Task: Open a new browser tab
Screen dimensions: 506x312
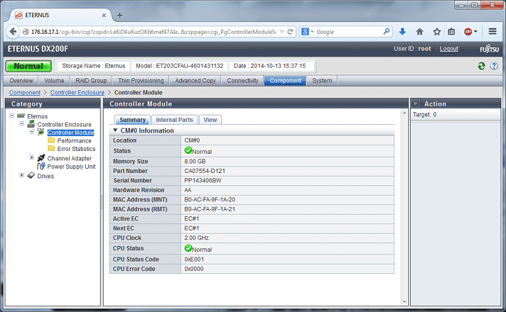Action: 120,15
